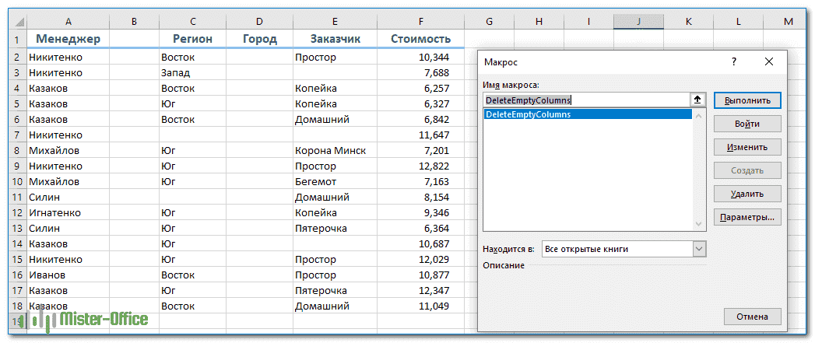Close the Макрос dialog with X
The width and height of the screenshot is (815, 343).
pos(769,61)
